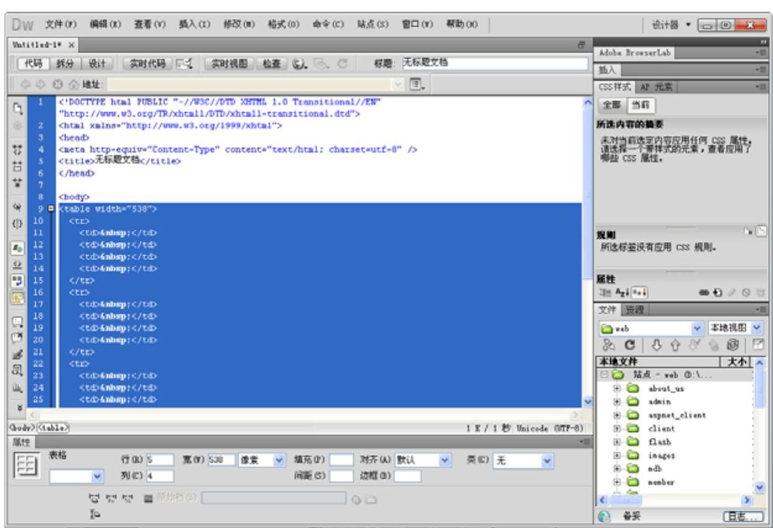Click Expand to show local and remote sites icon
Viewport: 773px width, 528px height.
tap(758, 345)
